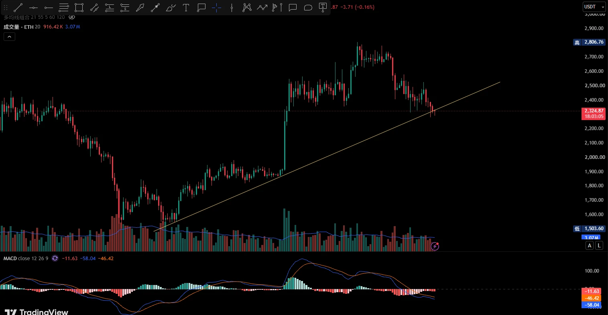Activate the blue crosshair cursor tool
The width and height of the screenshot is (608, 315).
click(216, 7)
